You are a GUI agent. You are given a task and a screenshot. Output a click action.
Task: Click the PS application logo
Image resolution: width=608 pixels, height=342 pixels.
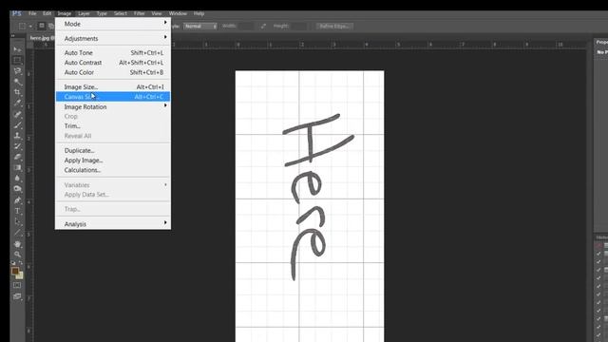(17, 13)
